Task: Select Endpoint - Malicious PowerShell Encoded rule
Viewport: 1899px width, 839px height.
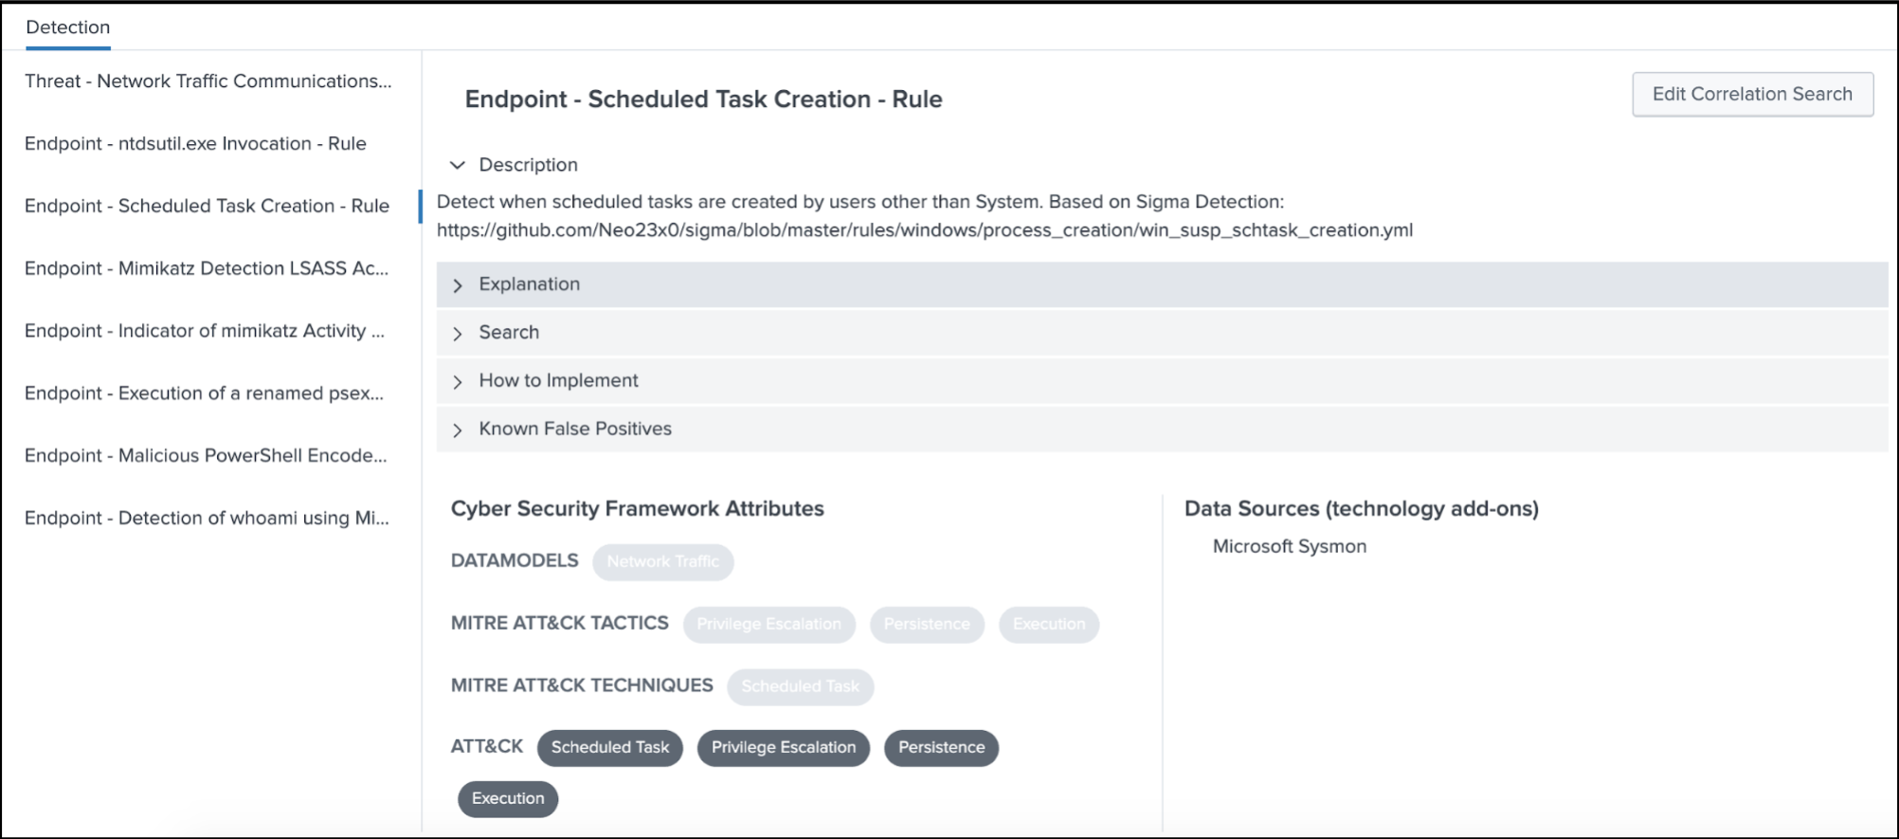Action: pyautogui.click(x=206, y=456)
